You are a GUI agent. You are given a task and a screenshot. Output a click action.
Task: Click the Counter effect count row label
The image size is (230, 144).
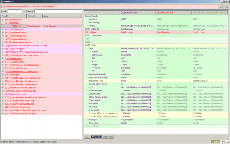point(97,84)
